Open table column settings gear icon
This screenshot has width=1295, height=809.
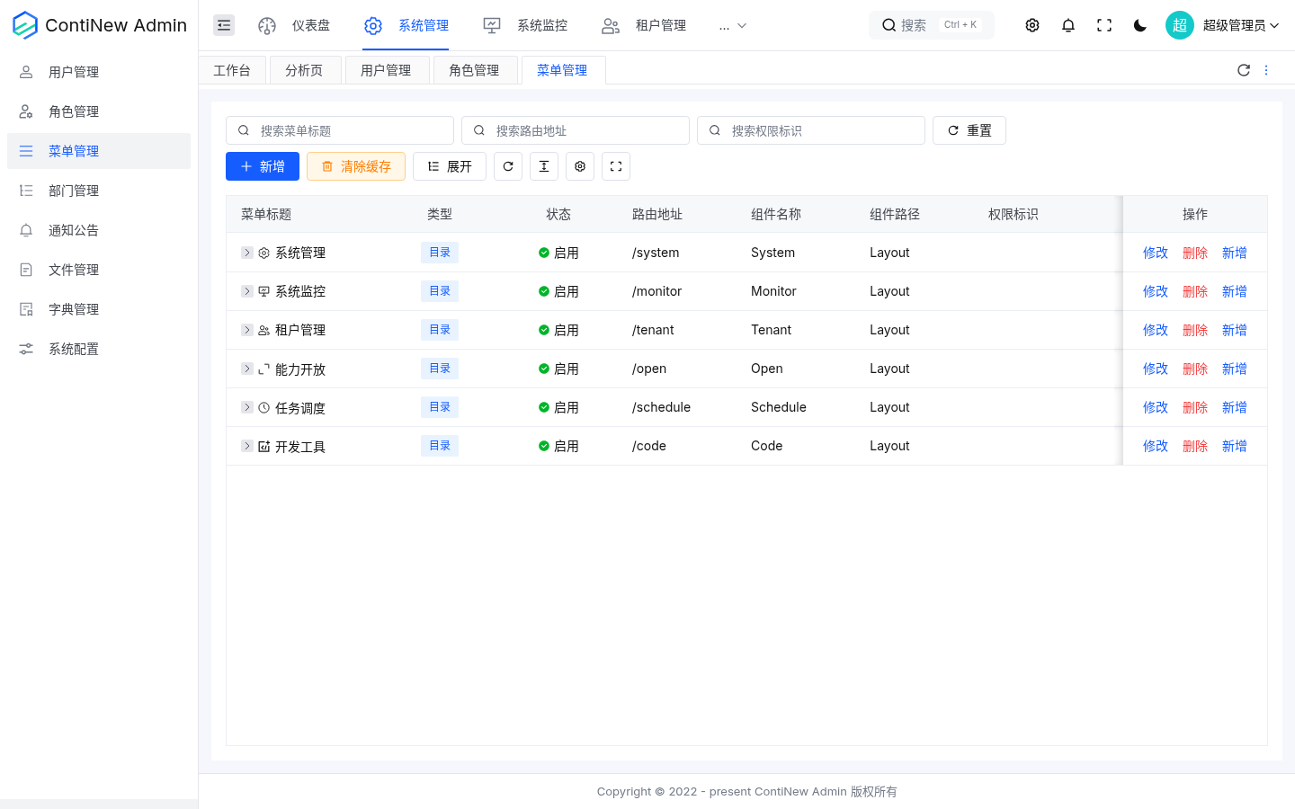pos(580,166)
